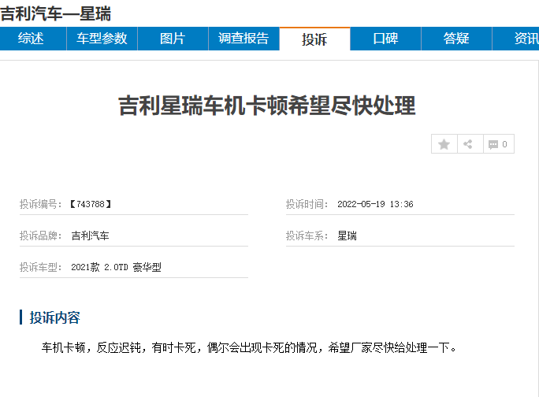Click the model 2021款 2.0TD 豪华型

[x=116, y=267]
